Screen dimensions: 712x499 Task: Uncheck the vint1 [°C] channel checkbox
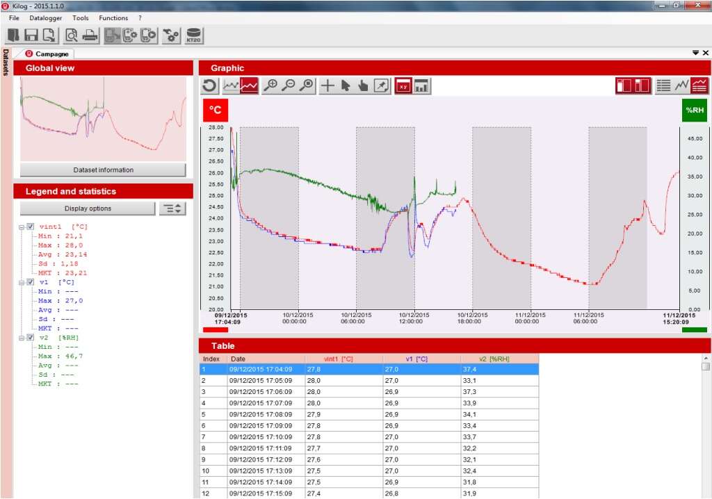tap(30, 227)
